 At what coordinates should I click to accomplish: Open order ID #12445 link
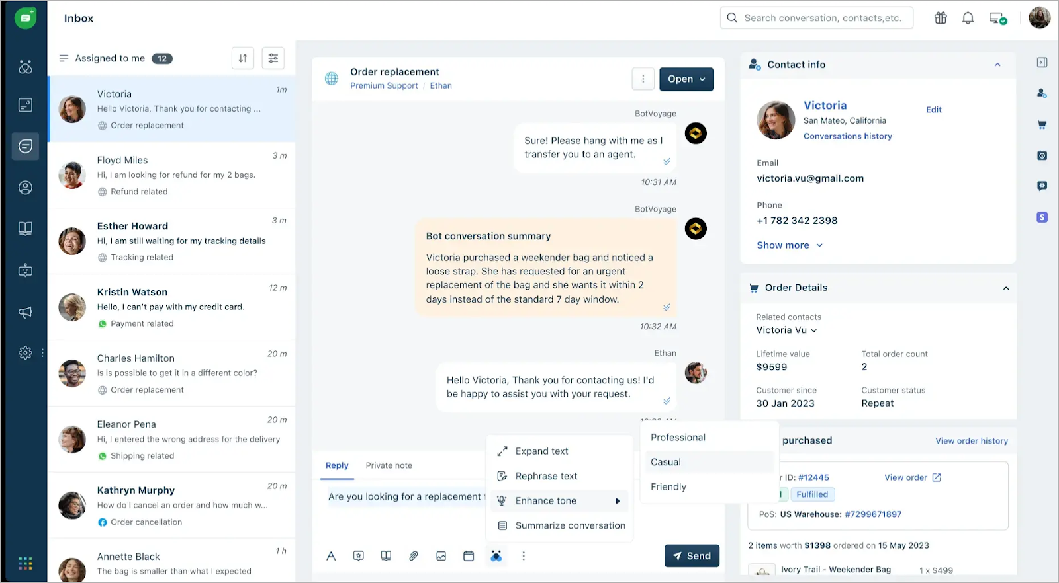point(813,477)
